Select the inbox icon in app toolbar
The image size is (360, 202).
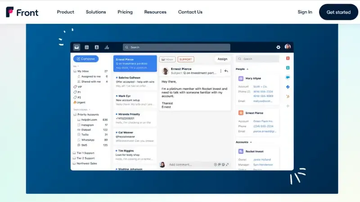(76, 47)
